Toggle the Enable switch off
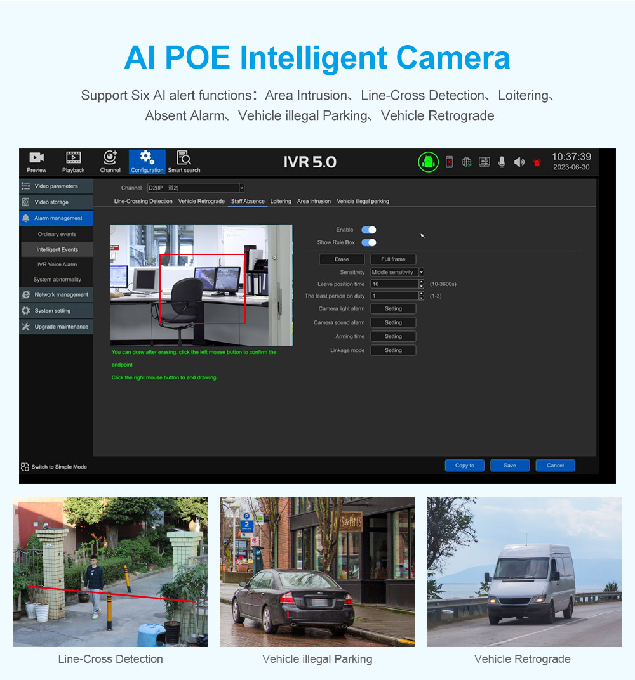635x680 pixels. click(369, 230)
